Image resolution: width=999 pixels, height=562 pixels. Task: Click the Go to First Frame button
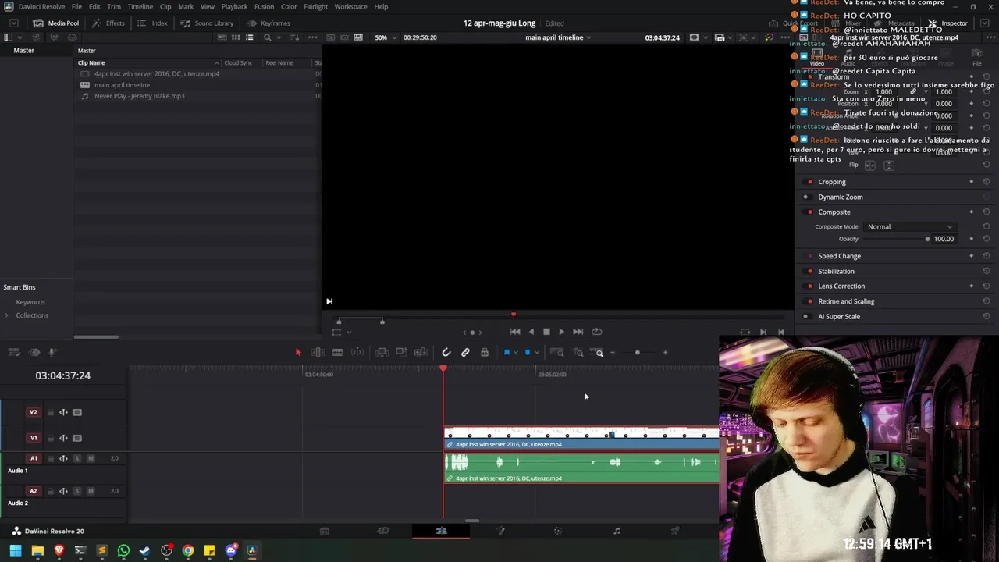pos(515,332)
